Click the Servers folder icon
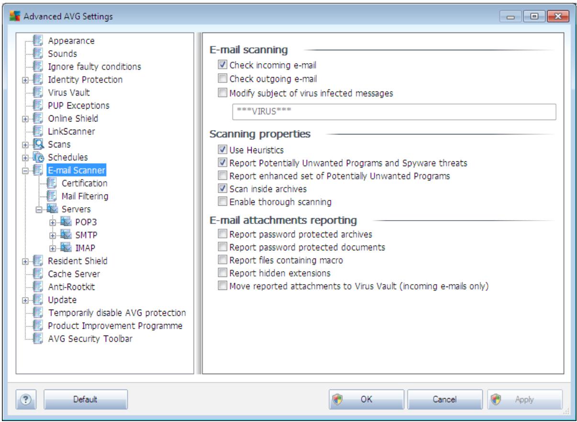 point(51,209)
